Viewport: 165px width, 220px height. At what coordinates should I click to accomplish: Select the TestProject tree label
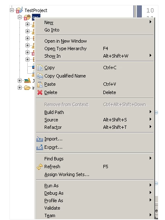(36, 10)
